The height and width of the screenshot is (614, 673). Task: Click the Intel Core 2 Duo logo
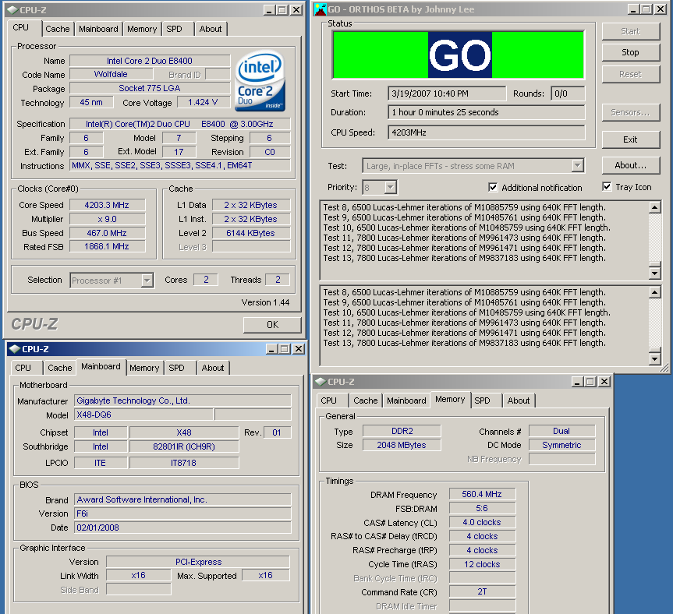pos(260,81)
